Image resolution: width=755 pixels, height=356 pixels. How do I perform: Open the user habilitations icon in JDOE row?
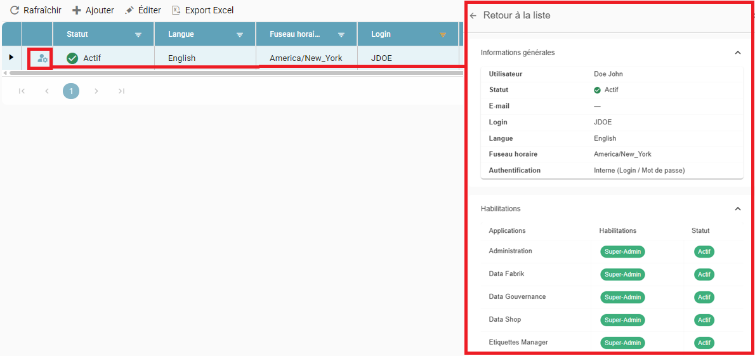pyautogui.click(x=43, y=58)
